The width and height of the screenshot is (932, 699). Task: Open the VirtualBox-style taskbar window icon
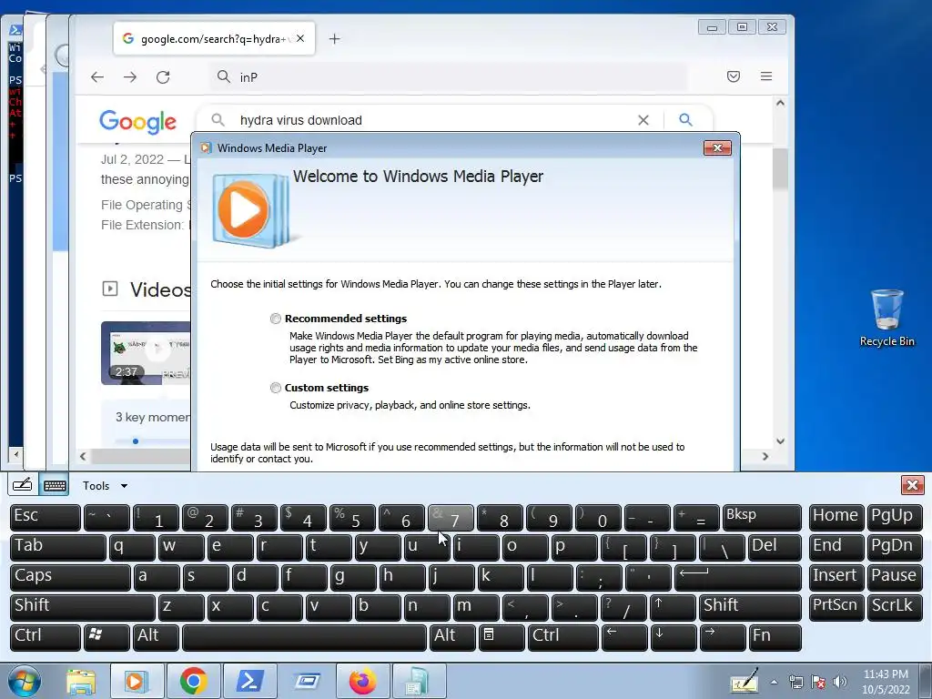(307, 681)
